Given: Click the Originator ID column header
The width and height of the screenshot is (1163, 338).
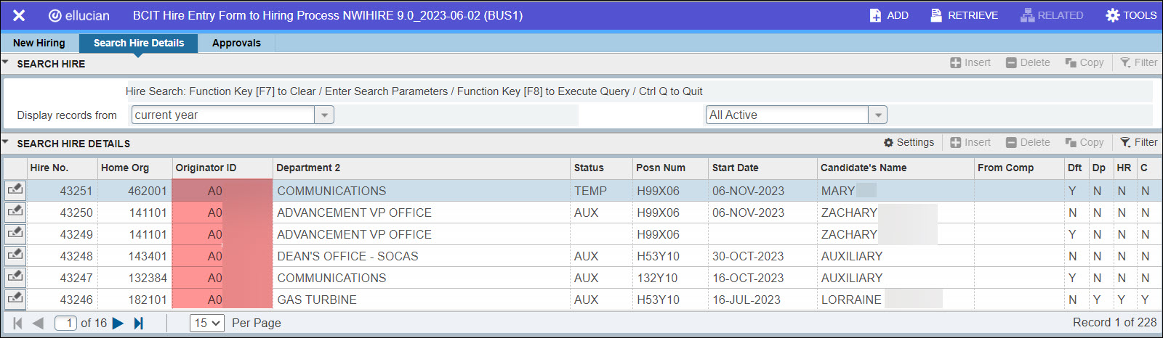Looking at the screenshot, I should click(x=206, y=168).
